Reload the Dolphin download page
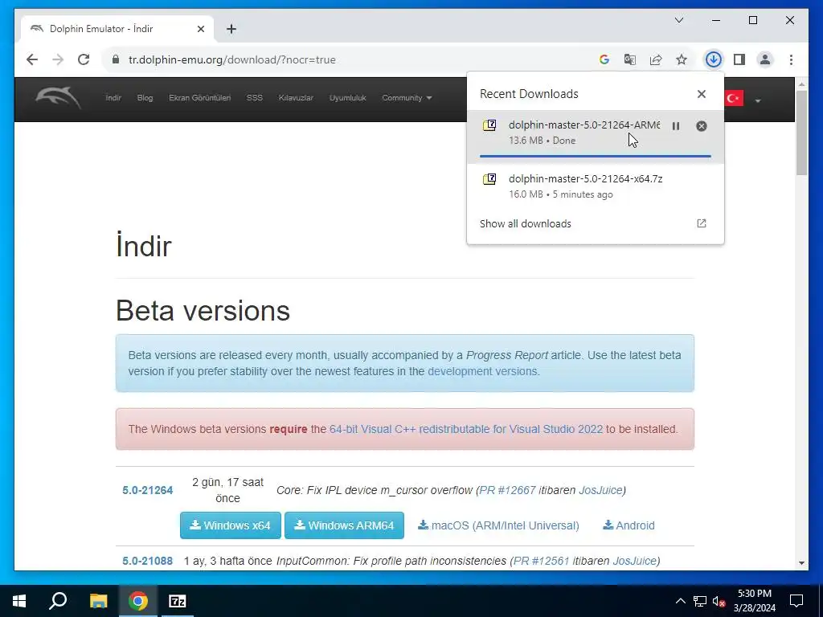 (x=84, y=59)
